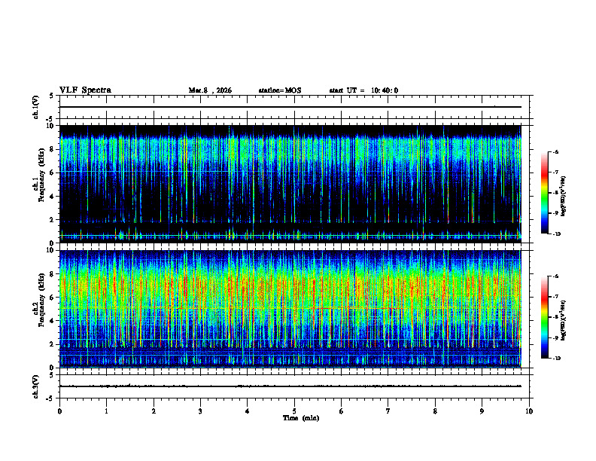Click the '-10' value on ch.2 color bar
The height and width of the screenshot is (461, 596).
[557, 359]
